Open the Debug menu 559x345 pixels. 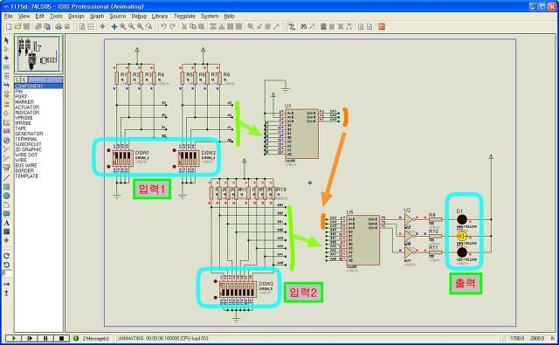[139, 16]
